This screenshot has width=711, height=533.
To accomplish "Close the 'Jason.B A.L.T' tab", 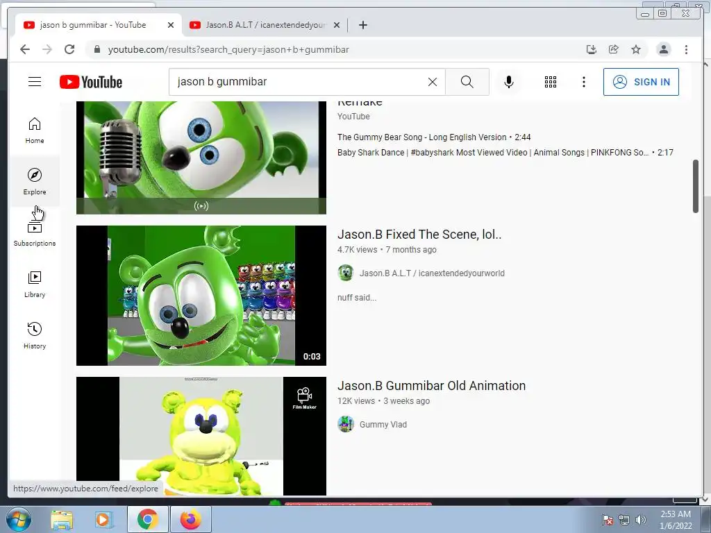I will tap(337, 25).
